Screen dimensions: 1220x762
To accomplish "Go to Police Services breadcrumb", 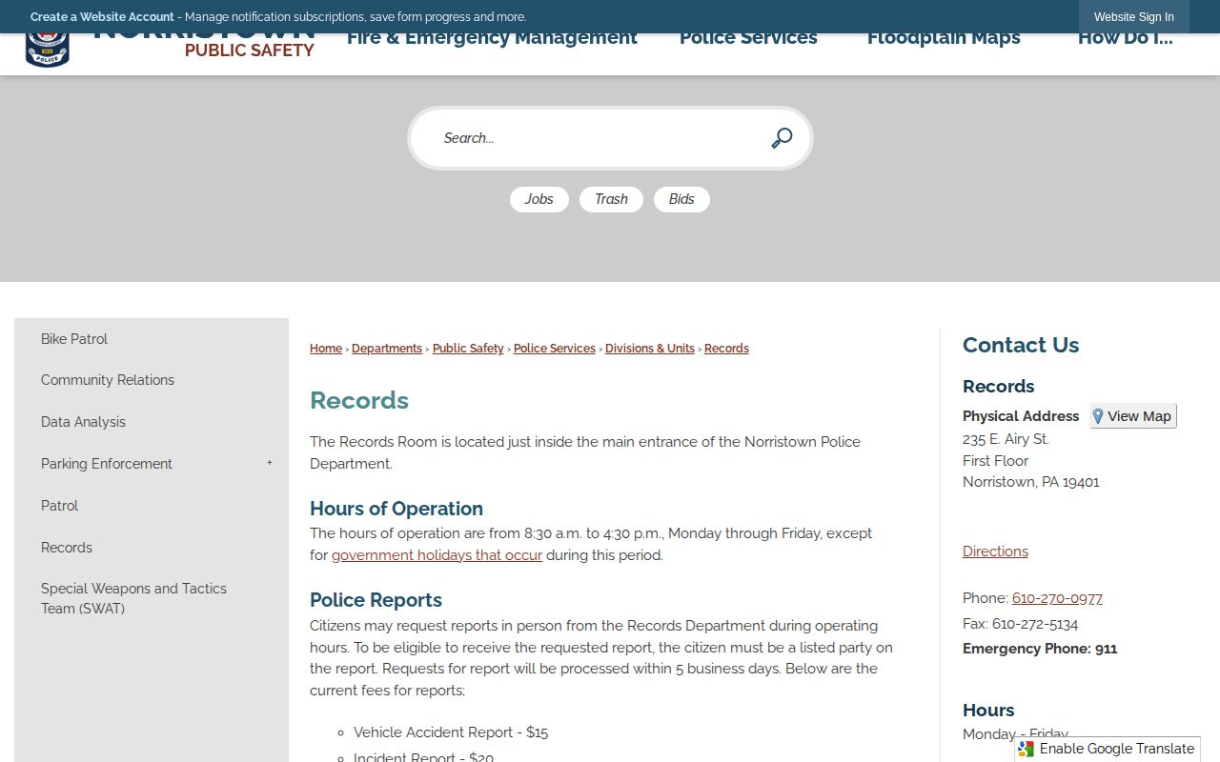I will [x=555, y=349].
